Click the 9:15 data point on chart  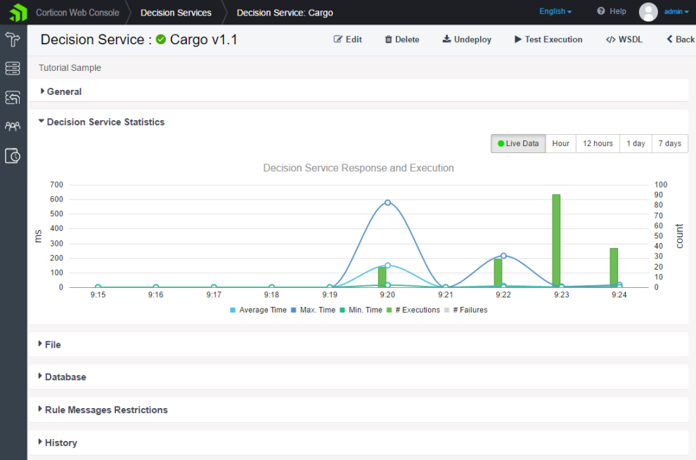pyautogui.click(x=98, y=287)
